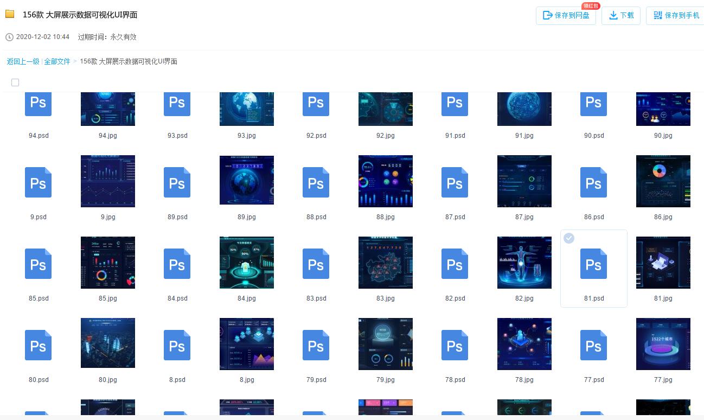This screenshot has height=420, width=704.
Task: Open the 78.jpg thumbnail
Action: pos(524,344)
